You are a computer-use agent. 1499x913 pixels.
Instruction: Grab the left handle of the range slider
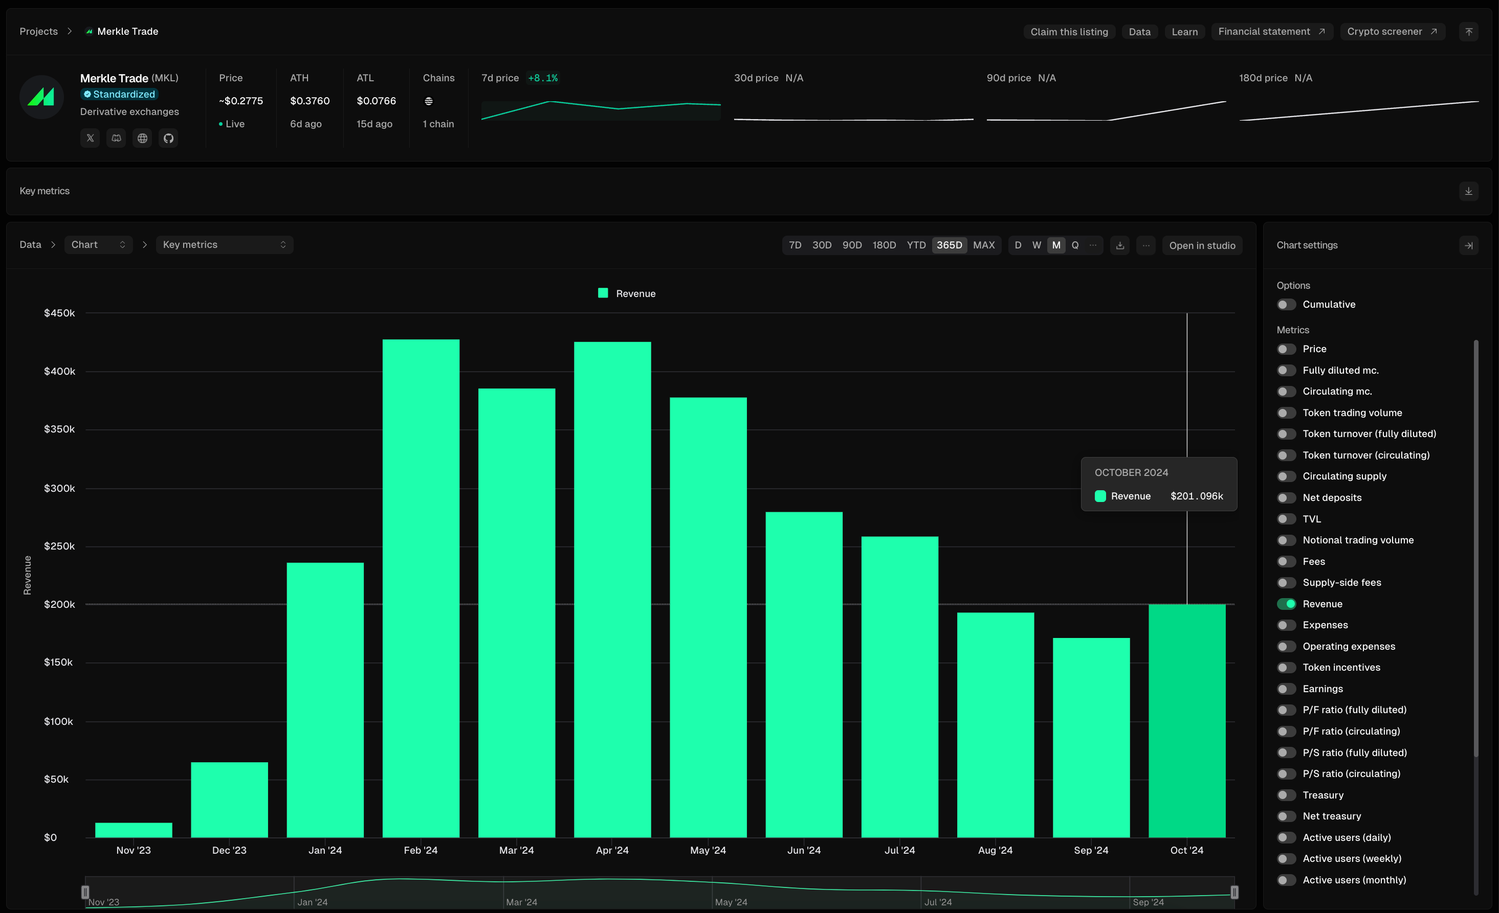pos(85,892)
